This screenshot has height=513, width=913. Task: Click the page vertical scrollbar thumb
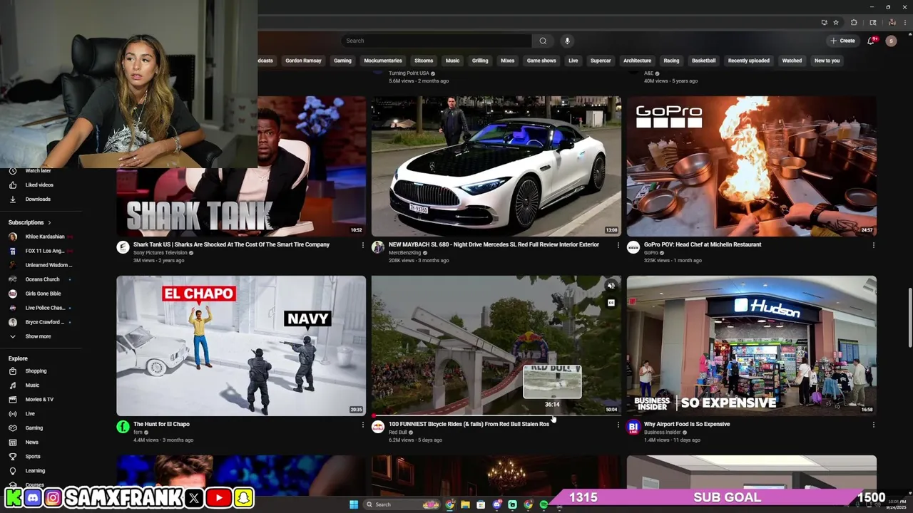tap(909, 317)
